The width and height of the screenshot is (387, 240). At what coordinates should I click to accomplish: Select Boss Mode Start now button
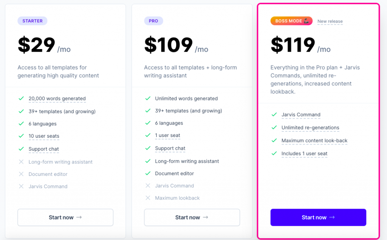[318, 217]
